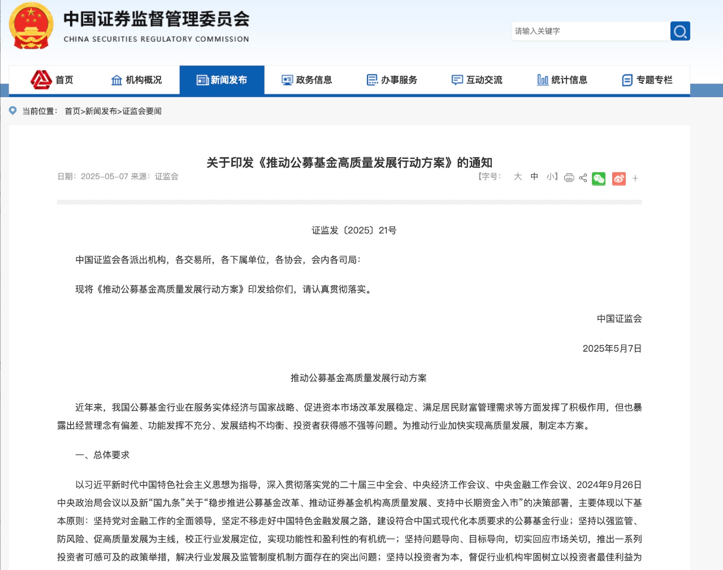Viewport: 723px width, 570px height.
Task: Expand more sharing options plus icon
Action: 635,179
